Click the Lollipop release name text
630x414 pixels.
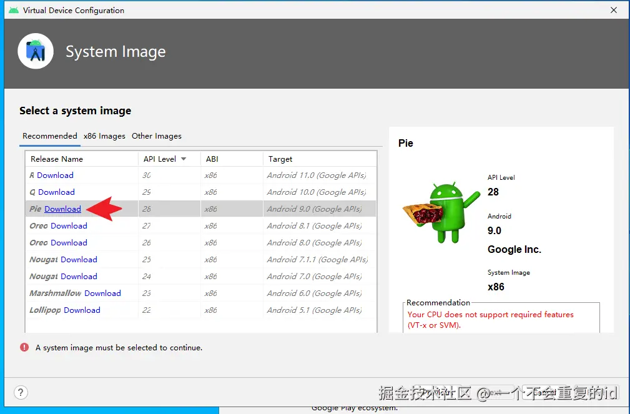coord(45,310)
